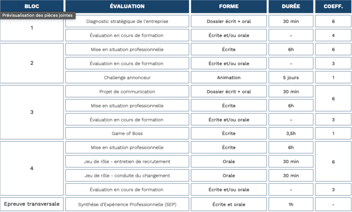The height and width of the screenshot is (212, 352).
Task: Click the 1h duration cell
Action: 291,204
